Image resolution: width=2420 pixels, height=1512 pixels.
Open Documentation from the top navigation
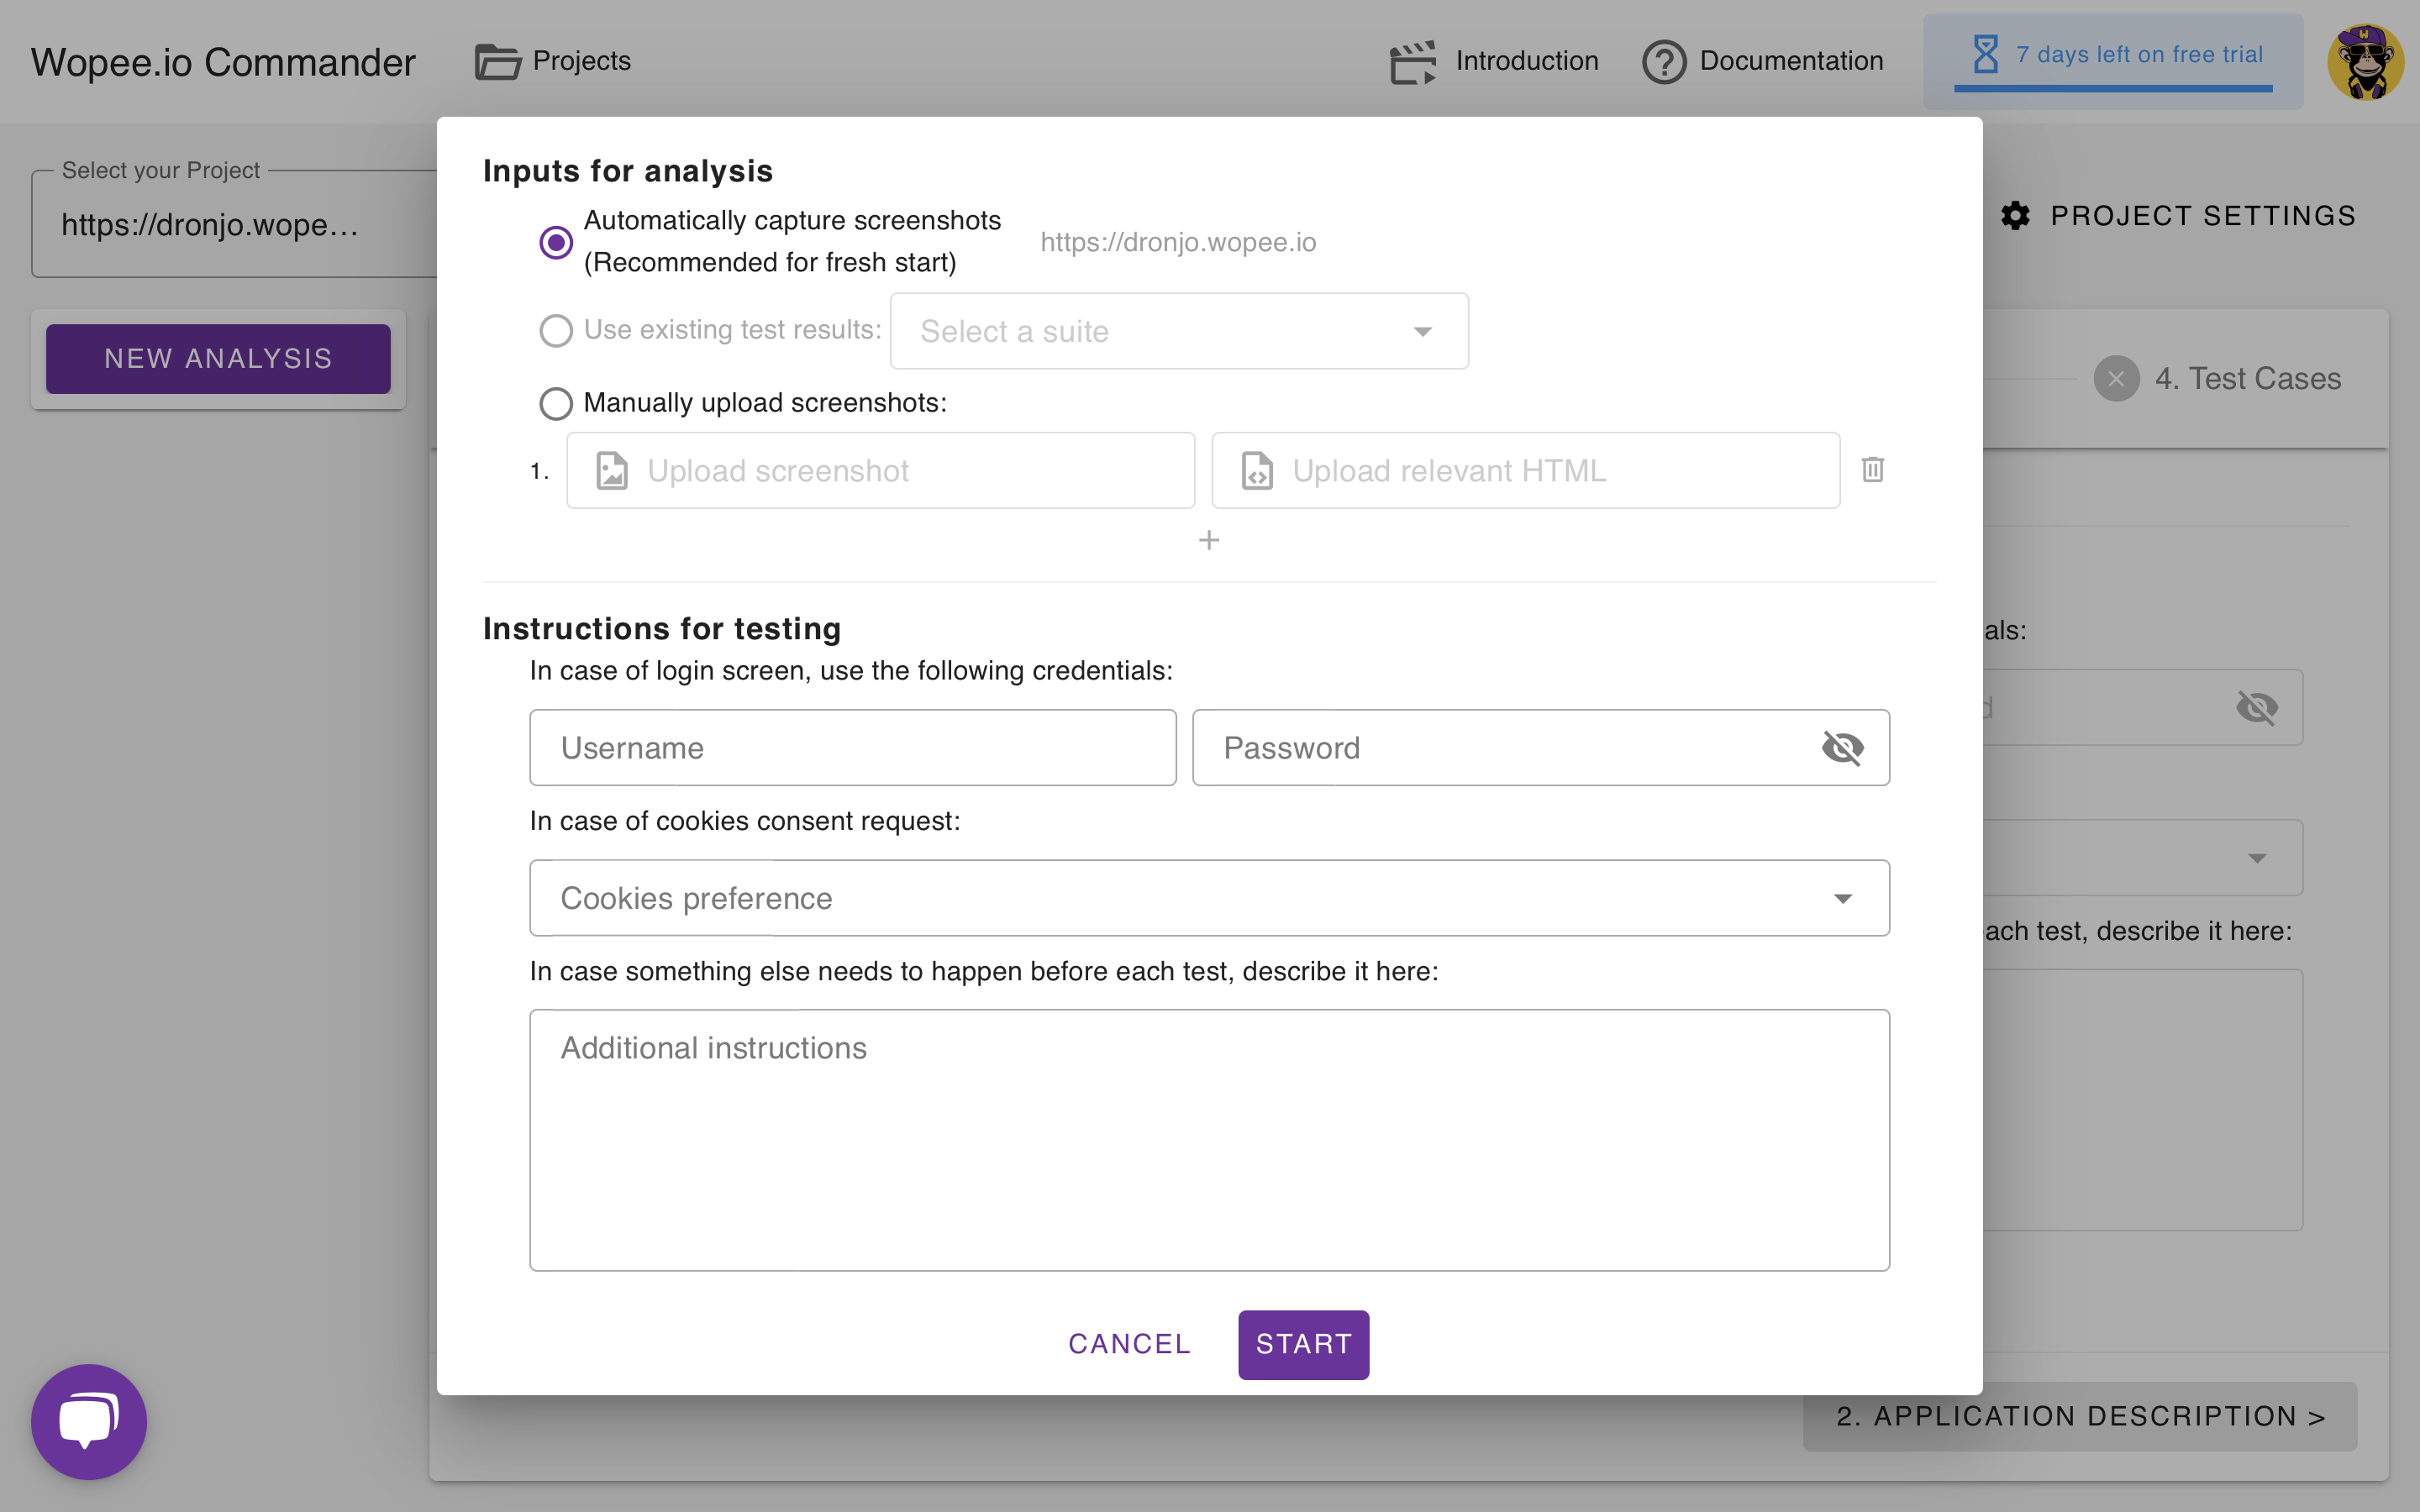click(1763, 61)
